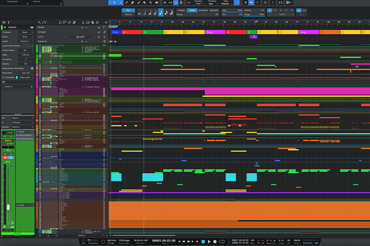The height and width of the screenshot is (246, 370).
Task: Select the Eraser tool
Action: click(x=133, y=3)
